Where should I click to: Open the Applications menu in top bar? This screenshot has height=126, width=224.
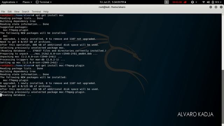10,2
